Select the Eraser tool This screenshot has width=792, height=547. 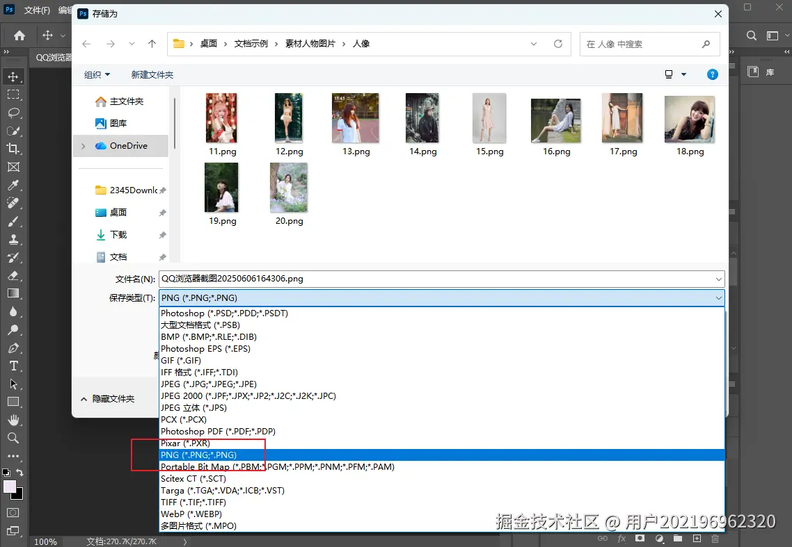[13, 276]
